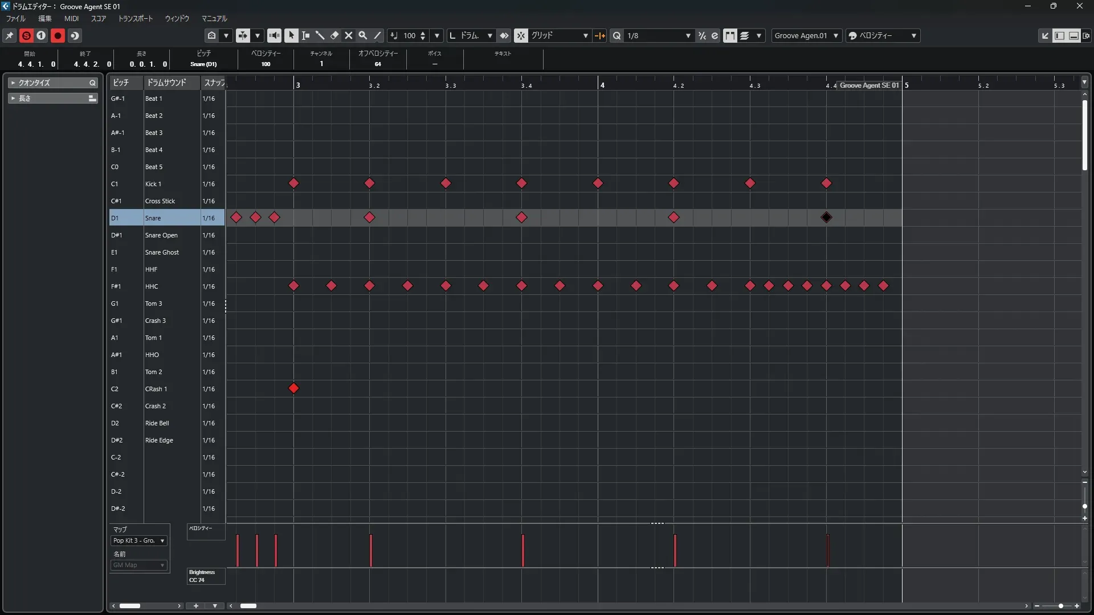Select the Line draw tool
This screenshot has height=615, width=1094.
point(377,35)
